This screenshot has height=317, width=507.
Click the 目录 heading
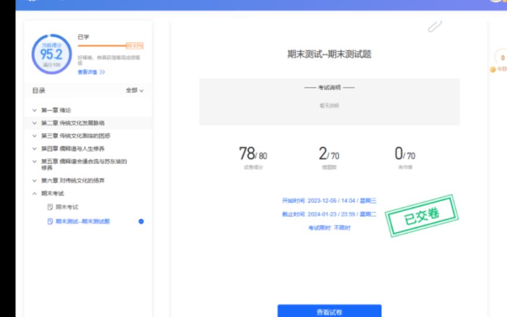(39, 90)
